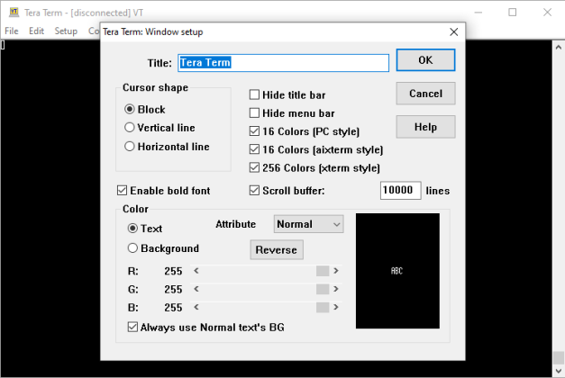Click right arrow of R slider
Image resolution: width=565 pixels, height=378 pixels.
(336, 271)
